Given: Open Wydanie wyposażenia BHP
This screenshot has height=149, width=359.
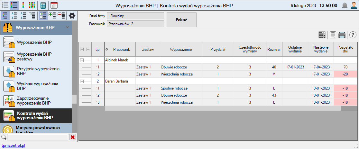Looking at the screenshot, I should [x=36, y=86].
